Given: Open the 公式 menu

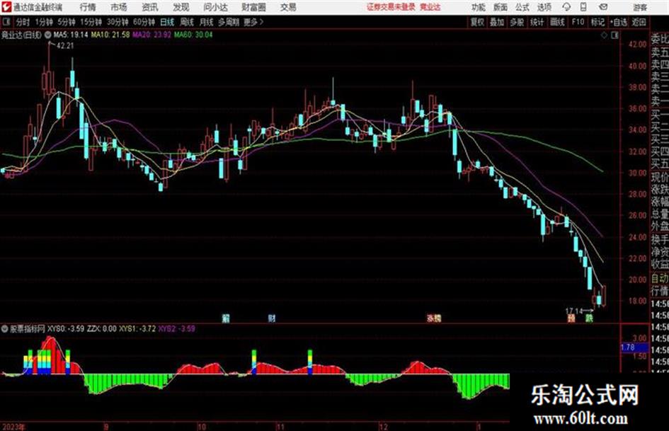Looking at the screenshot, I should click(x=522, y=7).
